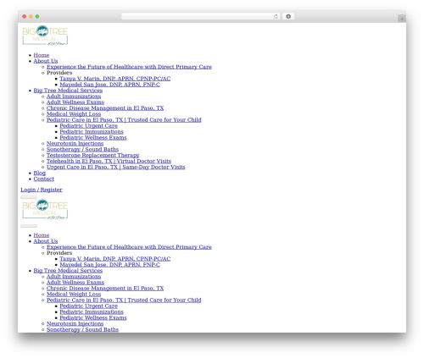Open a new tab with plus button
The height and width of the screenshot is (358, 424).
402,19
